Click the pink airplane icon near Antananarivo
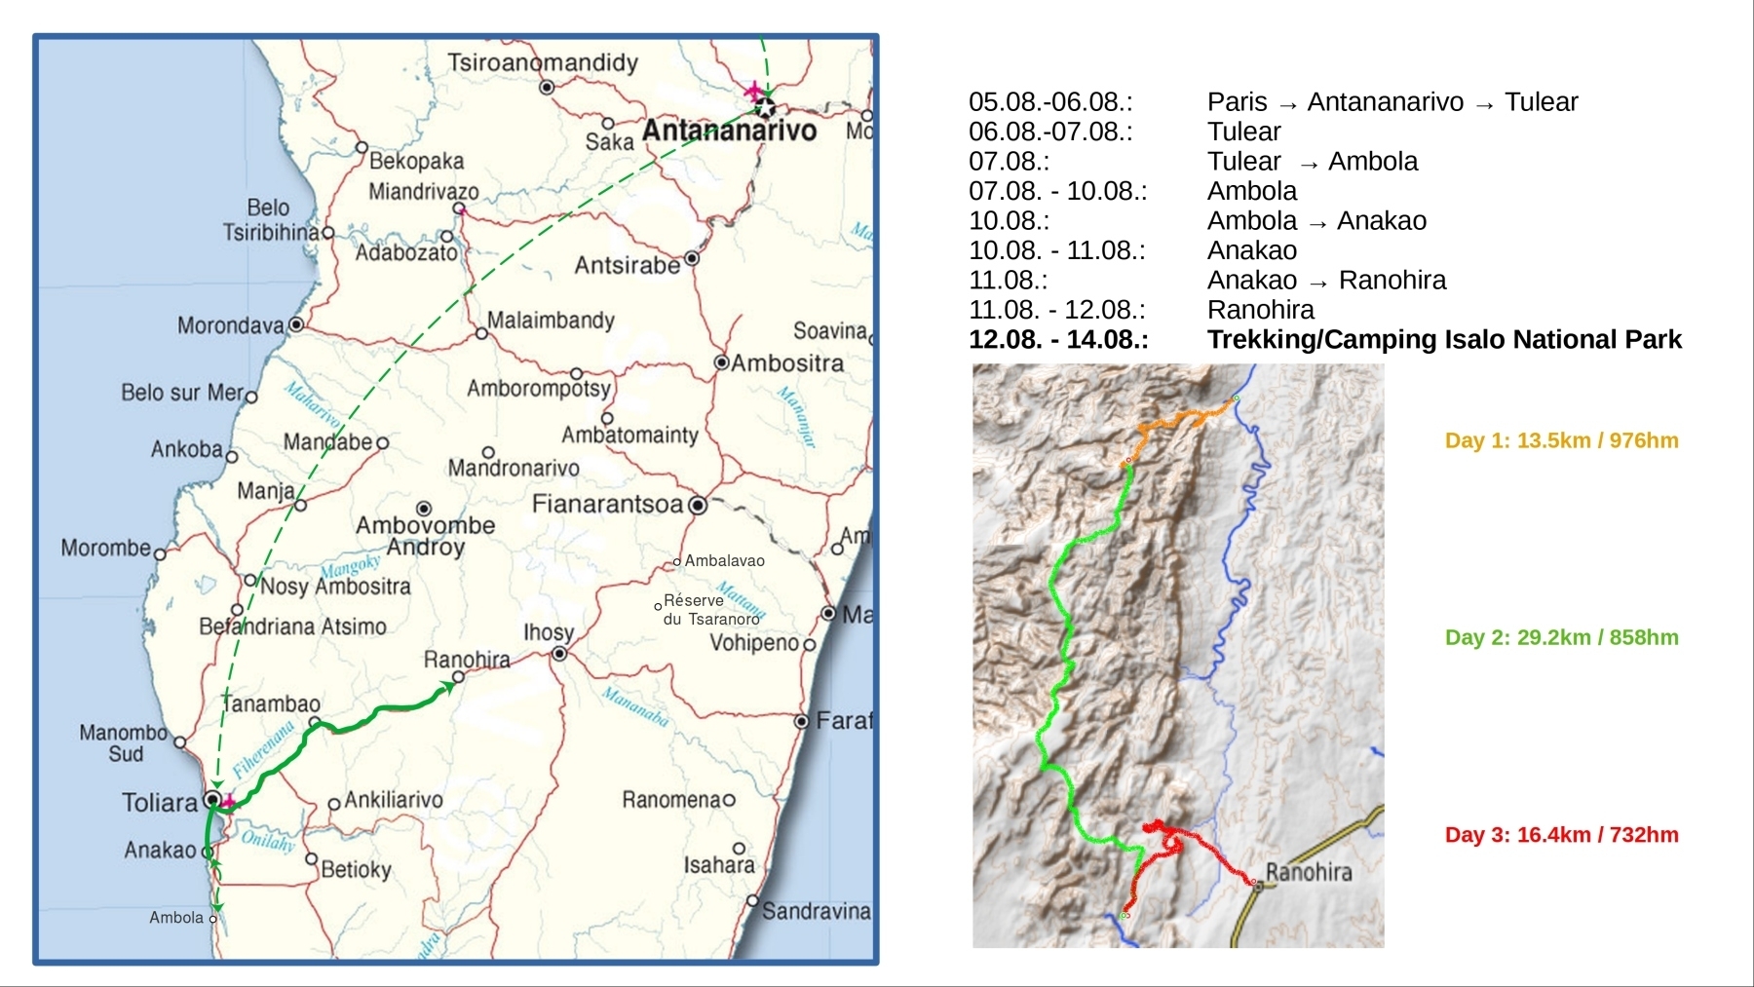This screenshot has width=1754, height=987. (x=753, y=91)
